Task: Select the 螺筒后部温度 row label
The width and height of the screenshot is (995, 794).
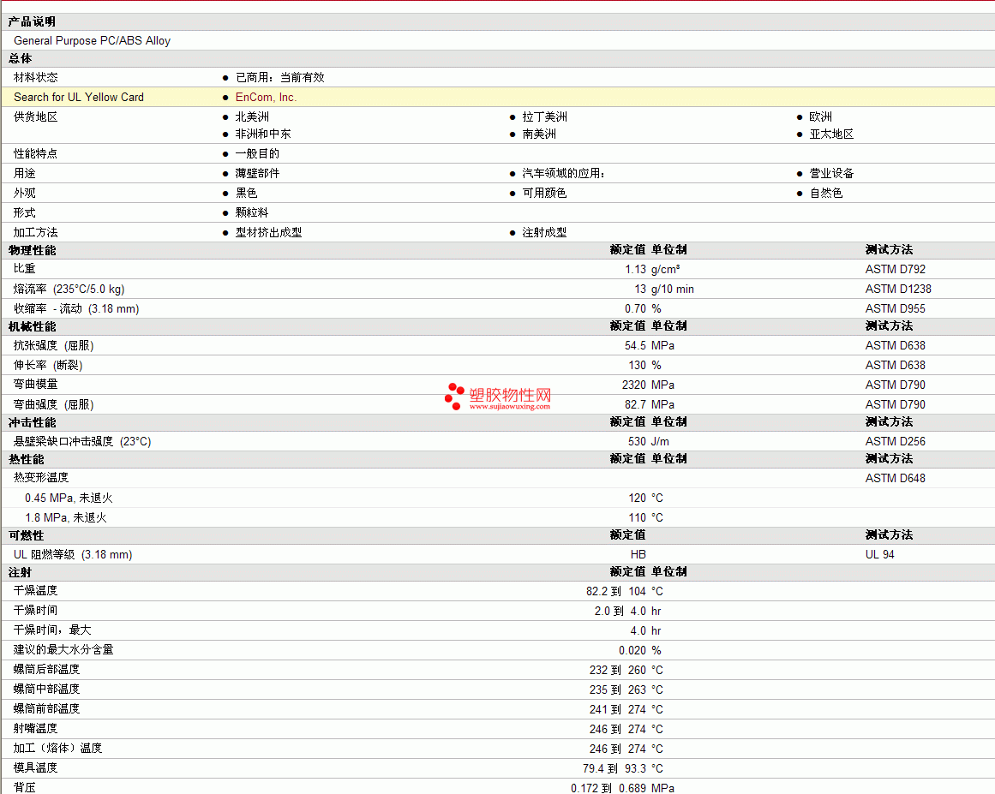Action: pos(47,669)
